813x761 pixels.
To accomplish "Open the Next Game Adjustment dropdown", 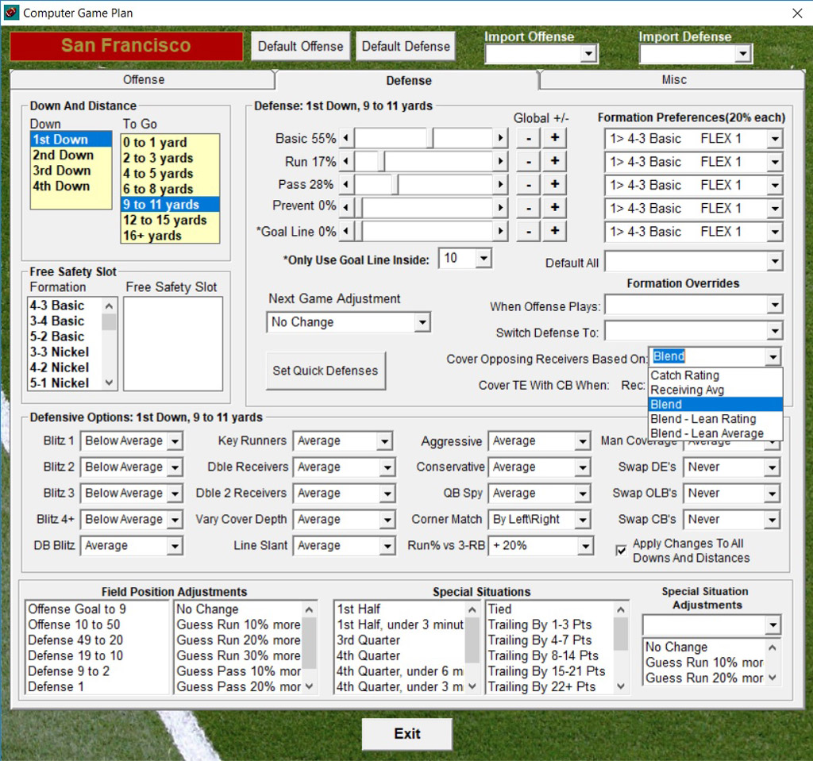I will [x=422, y=322].
